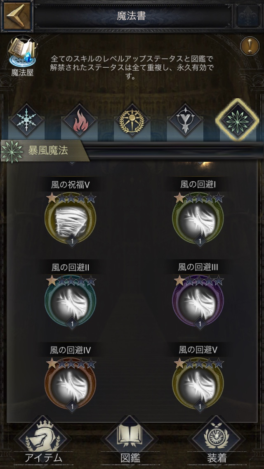Click the star rating of 風の回避III

click(x=199, y=281)
